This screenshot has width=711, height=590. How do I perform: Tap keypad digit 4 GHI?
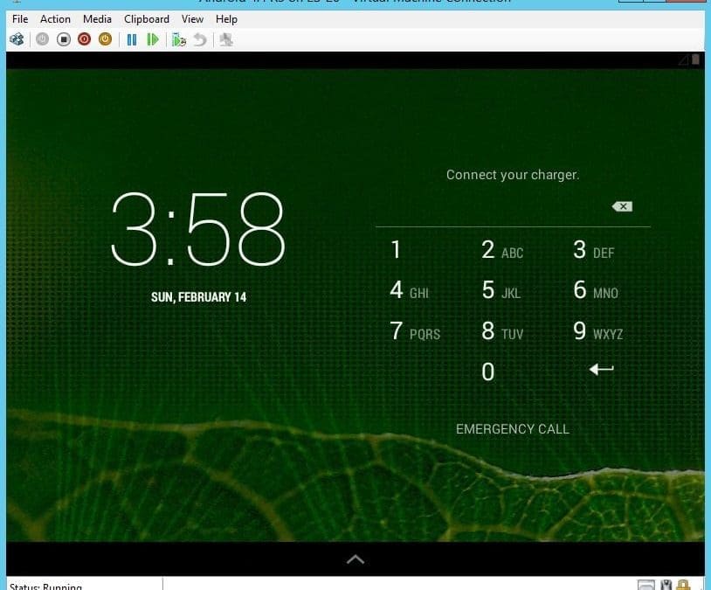click(x=409, y=290)
